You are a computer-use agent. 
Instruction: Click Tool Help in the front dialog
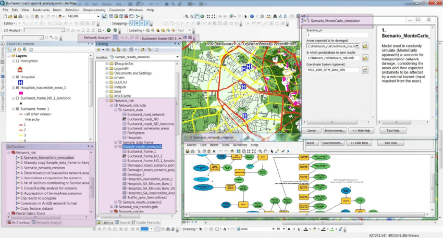click(393, 130)
